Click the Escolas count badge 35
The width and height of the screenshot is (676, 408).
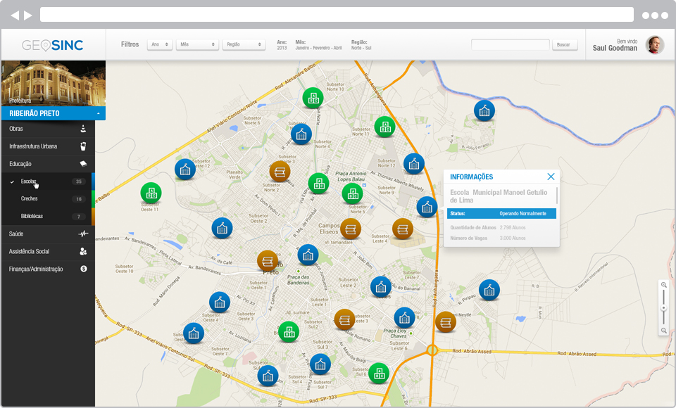click(78, 181)
